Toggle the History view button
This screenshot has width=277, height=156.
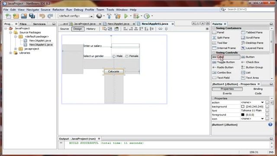[x=91, y=29]
